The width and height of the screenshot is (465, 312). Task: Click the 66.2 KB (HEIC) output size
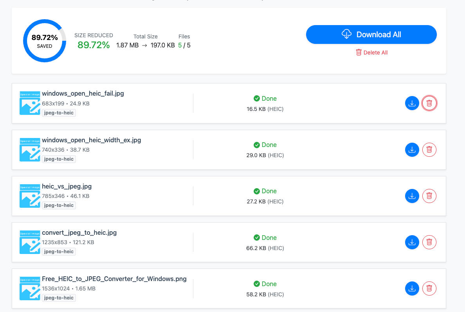tap(265, 248)
